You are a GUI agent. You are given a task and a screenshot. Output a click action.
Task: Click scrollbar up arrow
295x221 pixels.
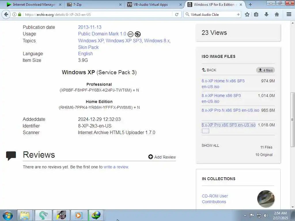coord(292,23)
